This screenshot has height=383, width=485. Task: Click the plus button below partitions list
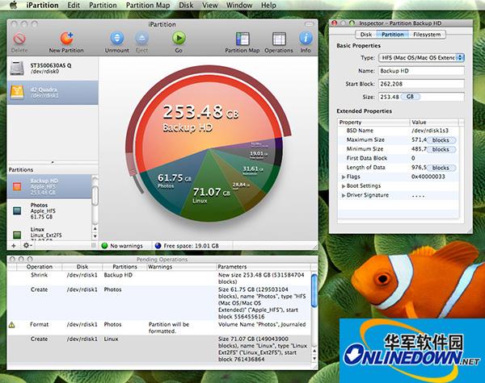[15, 244]
